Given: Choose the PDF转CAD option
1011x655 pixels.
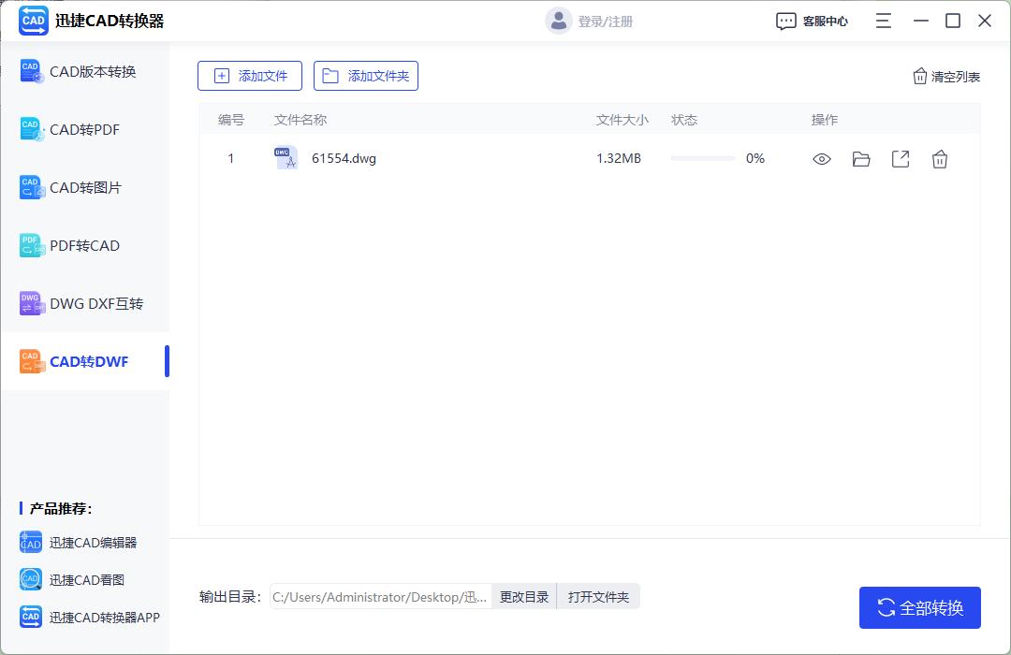Looking at the screenshot, I should tap(84, 245).
